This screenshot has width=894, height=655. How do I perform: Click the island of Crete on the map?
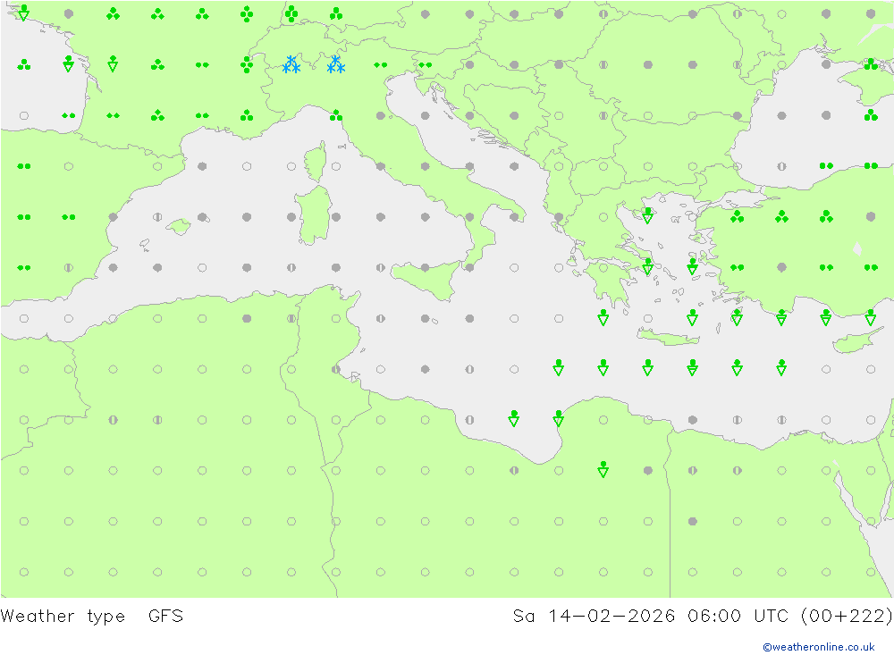pyautogui.click(x=667, y=338)
